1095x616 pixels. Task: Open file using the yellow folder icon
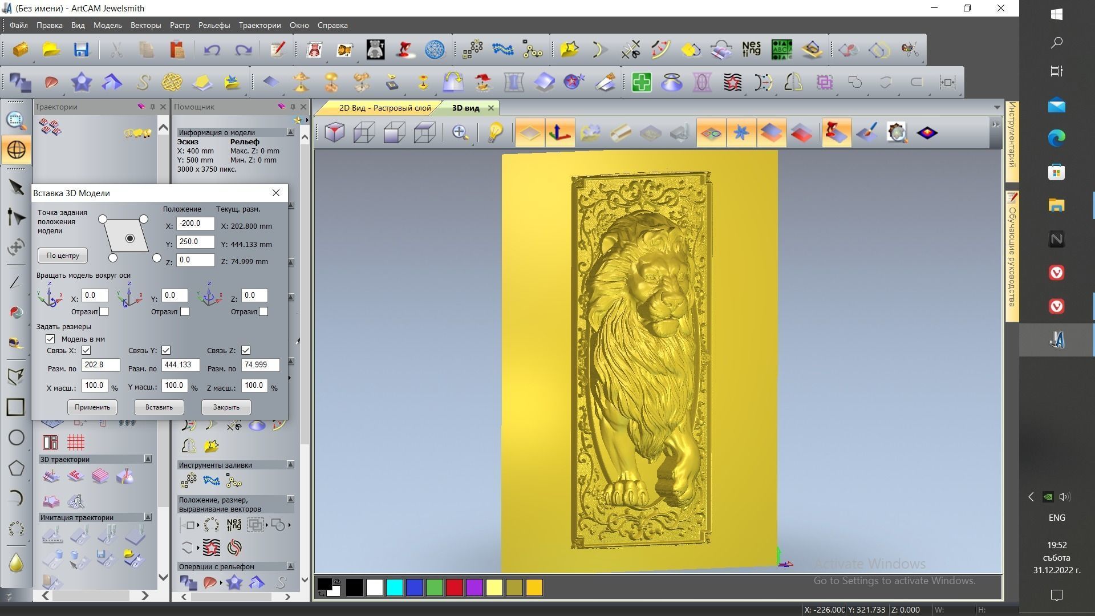(51, 50)
